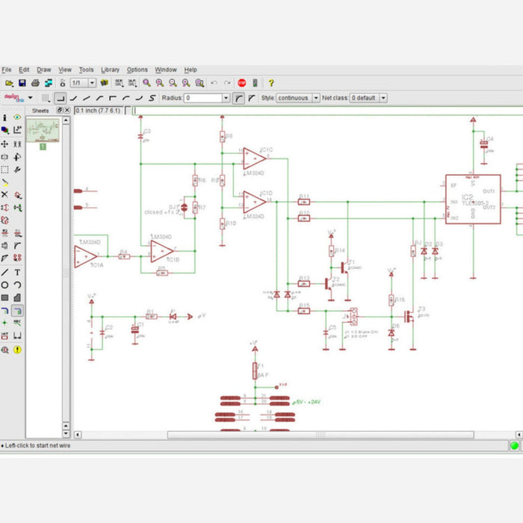Click the Print icon in toolbar
523x523 pixels.
(35, 83)
